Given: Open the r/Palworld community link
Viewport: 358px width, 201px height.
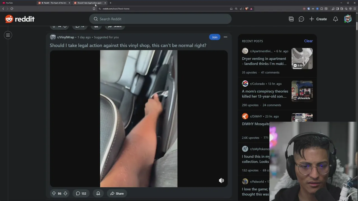Looking at the screenshot, I should (x=257, y=182).
